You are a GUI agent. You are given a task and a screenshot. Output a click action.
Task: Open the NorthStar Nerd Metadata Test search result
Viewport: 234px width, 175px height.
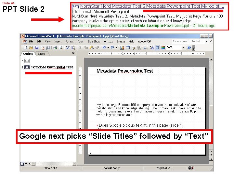click(x=152, y=6)
